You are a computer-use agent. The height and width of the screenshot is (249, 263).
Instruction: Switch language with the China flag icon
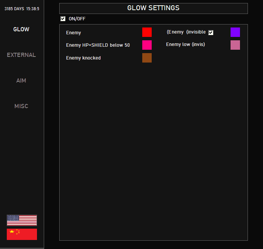[22, 234]
